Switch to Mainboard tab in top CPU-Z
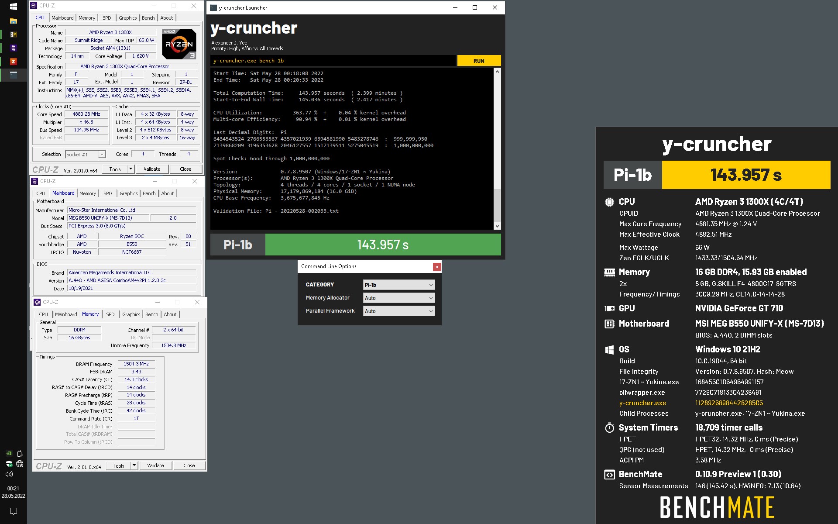The width and height of the screenshot is (838, 524). point(62,18)
